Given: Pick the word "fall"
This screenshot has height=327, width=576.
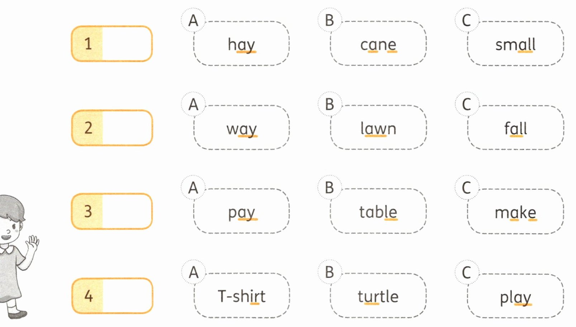Looking at the screenshot, I should coord(515,128).
